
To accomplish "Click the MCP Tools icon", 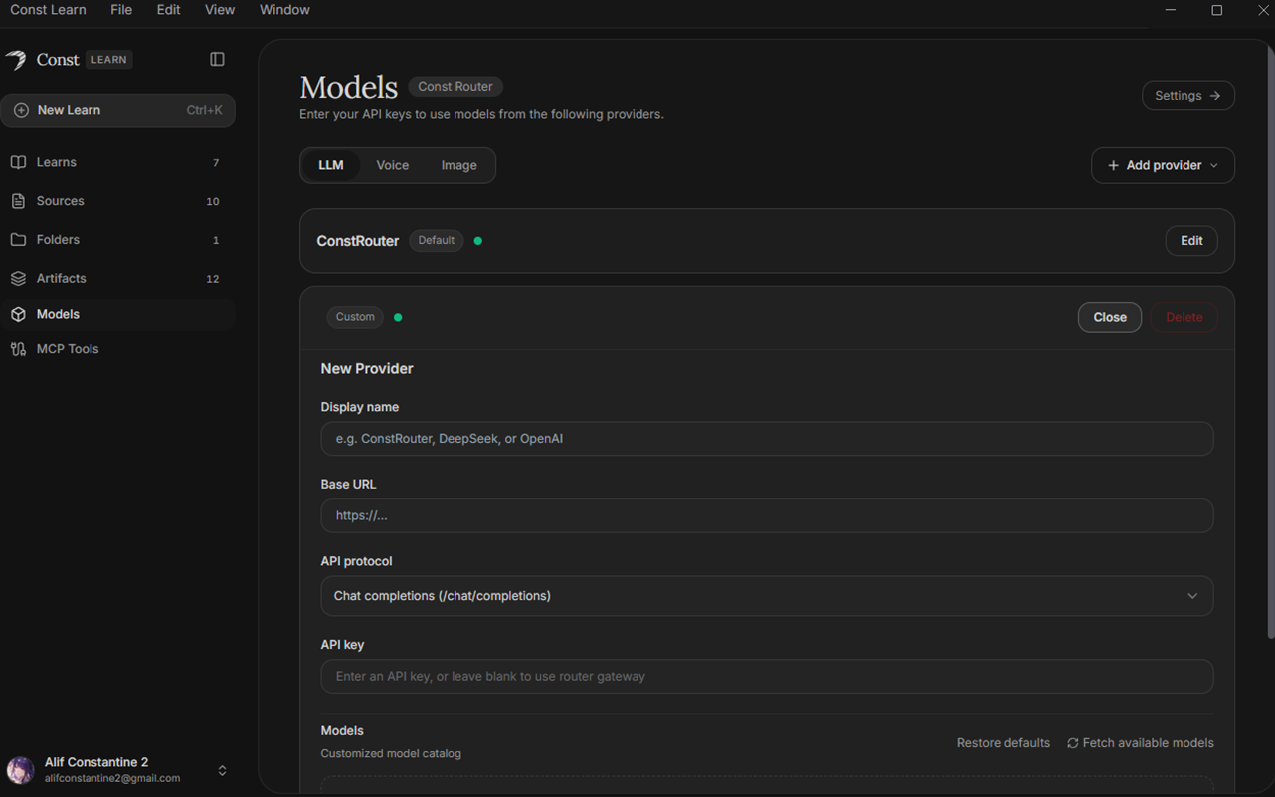I will point(18,349).
